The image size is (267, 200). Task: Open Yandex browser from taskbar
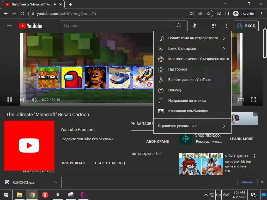point(45,195)
